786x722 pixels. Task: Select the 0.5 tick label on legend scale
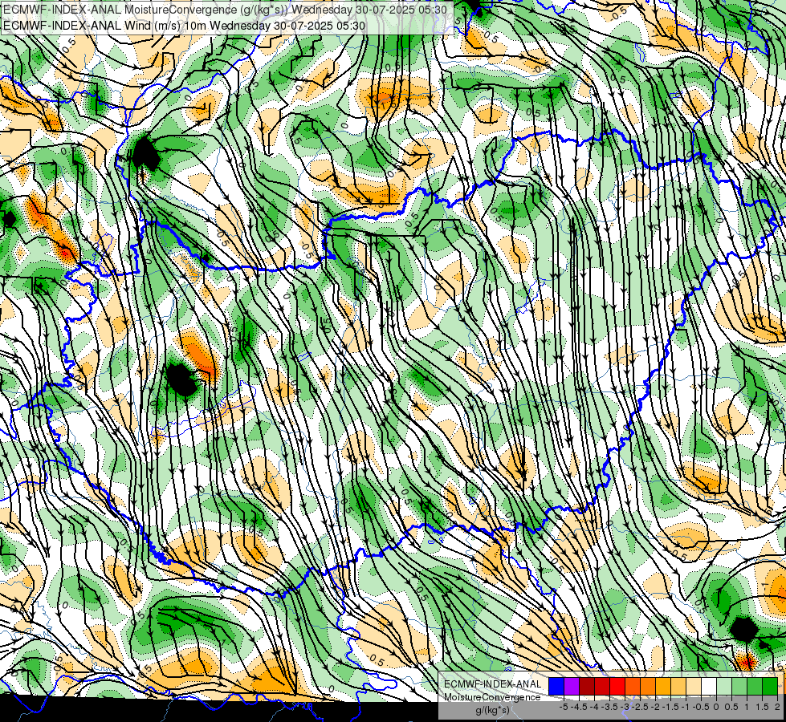click(x=731, y=707)
